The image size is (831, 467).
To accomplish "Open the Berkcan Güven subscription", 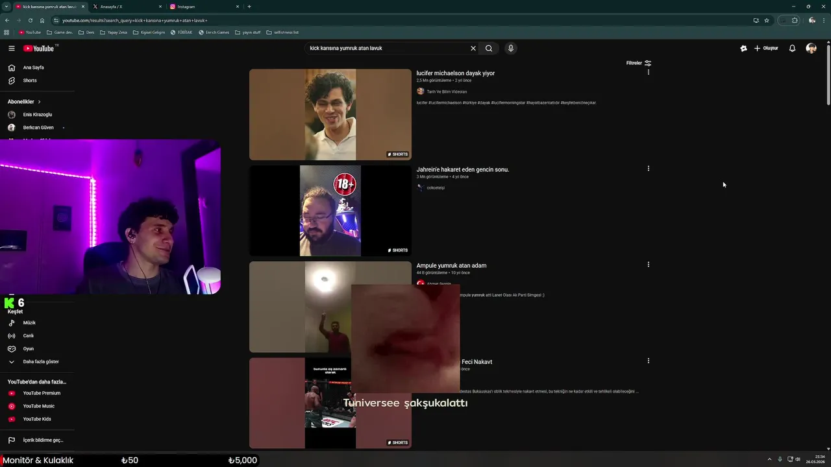I will 37,128.
